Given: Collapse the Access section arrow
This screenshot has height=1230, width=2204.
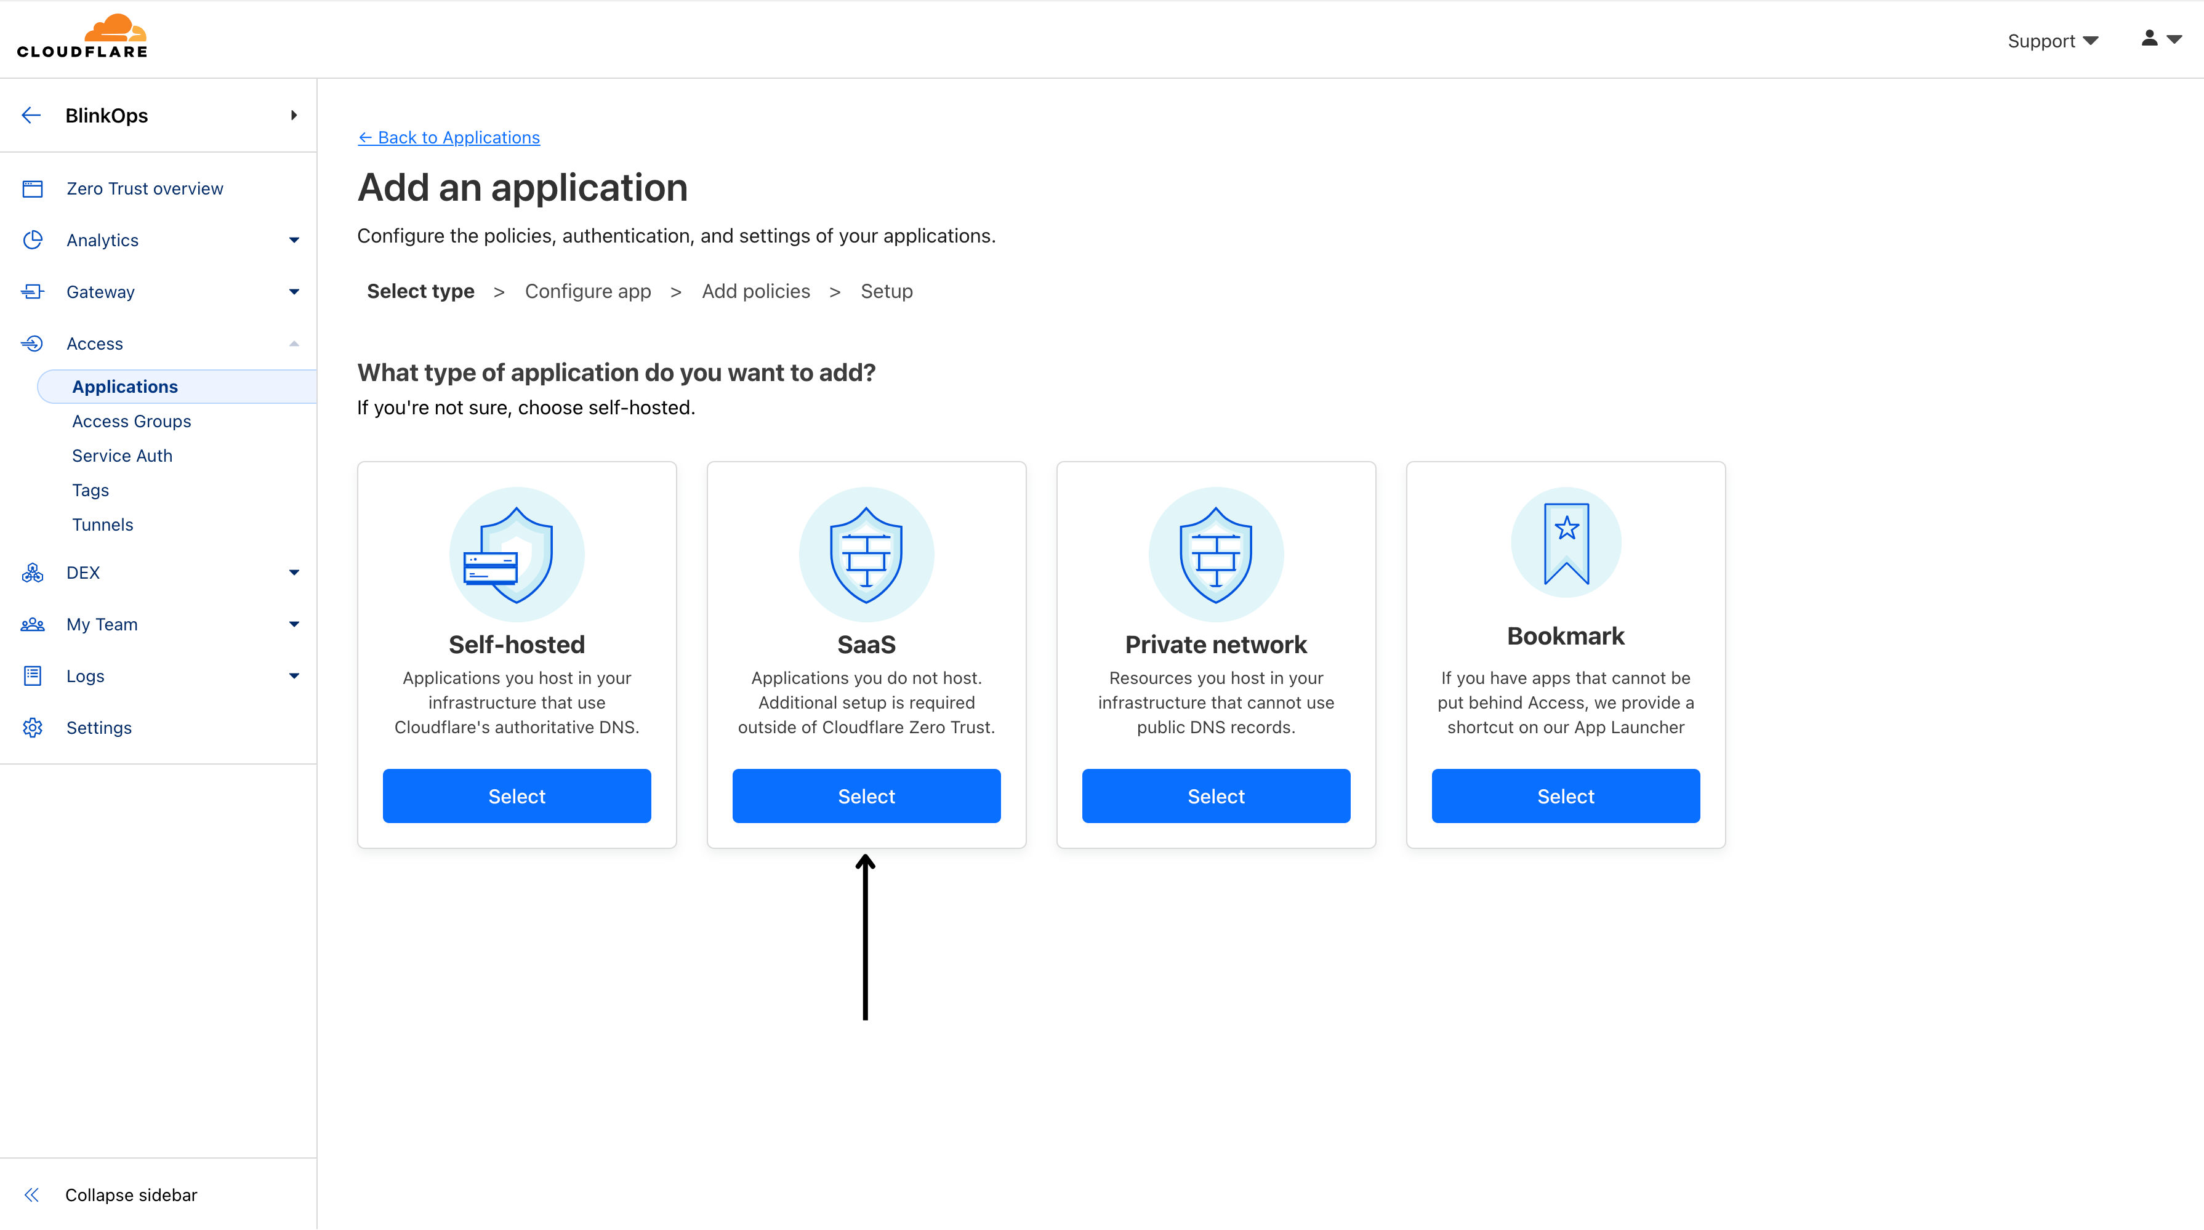Looking at the screenshot, I should (294, 344).
